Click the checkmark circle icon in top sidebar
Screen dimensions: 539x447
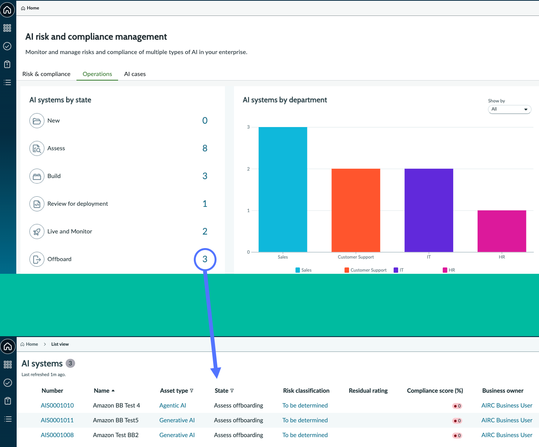tap(7, 46)
